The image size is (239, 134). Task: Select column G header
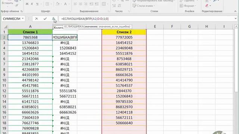point(189,26)
